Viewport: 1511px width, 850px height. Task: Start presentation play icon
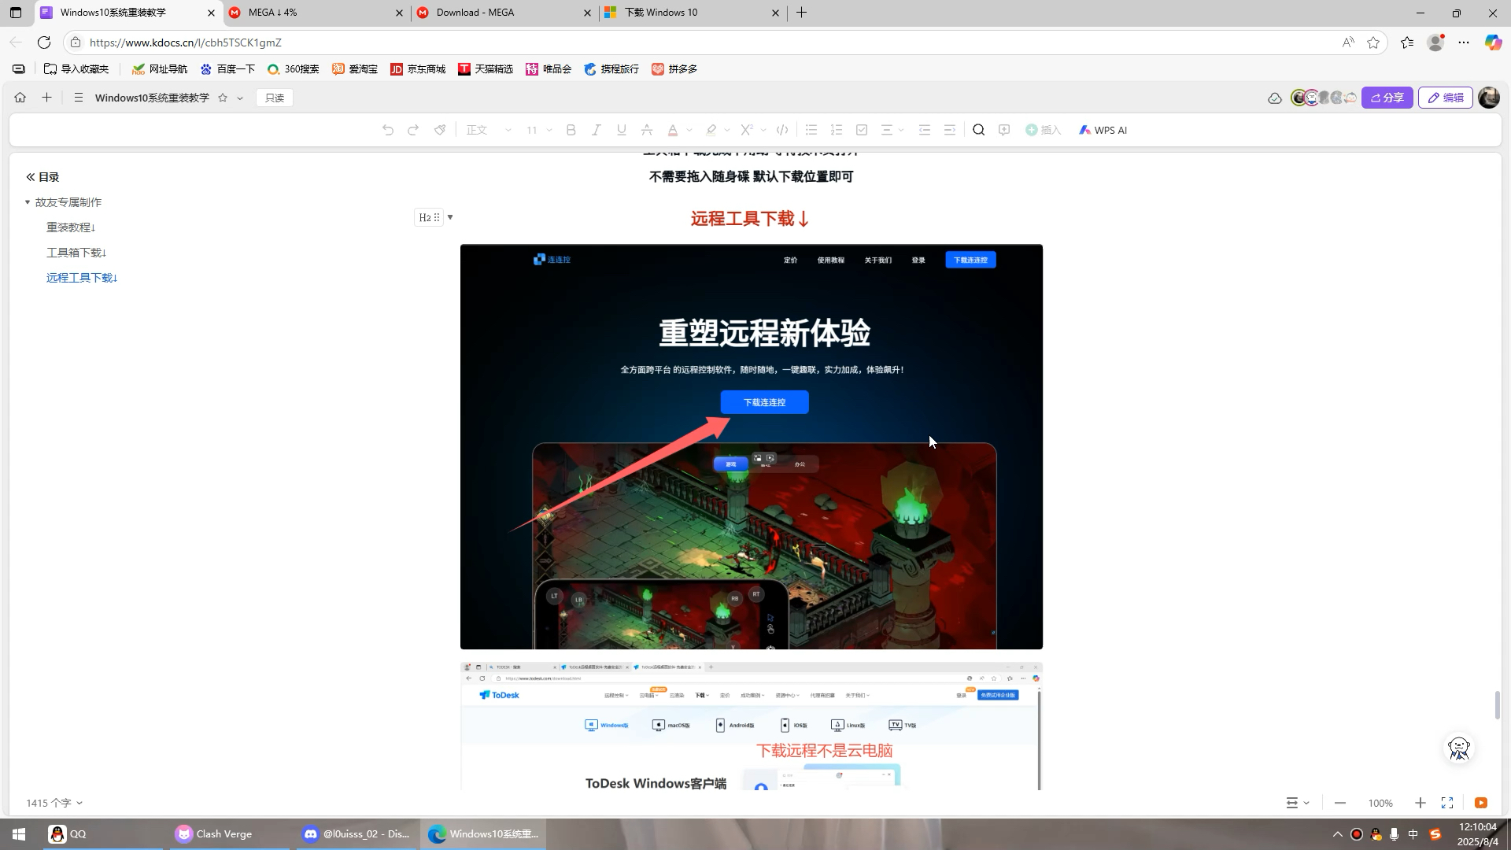(1481, 803)
